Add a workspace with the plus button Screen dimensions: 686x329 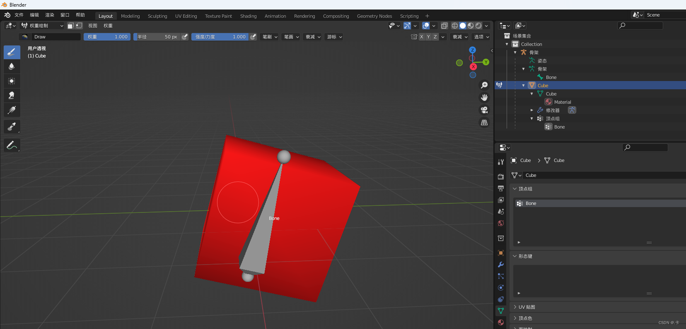tap(427, 16)
